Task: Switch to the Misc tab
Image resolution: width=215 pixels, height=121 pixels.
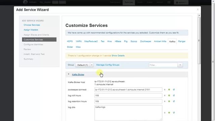Action: pyautogui.click(x=78, y=47)
